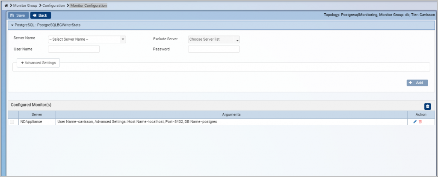The width and height of the screenshot is (438, 177).
Task: Edit NDAppliance monitor with pencil icon
Action: [x=415, y=122]
